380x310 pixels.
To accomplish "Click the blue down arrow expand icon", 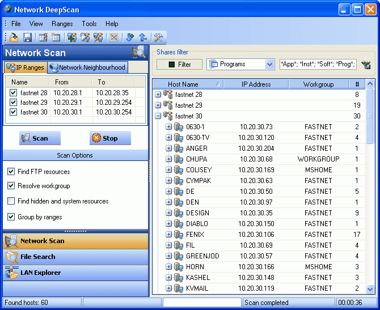I will (130, 37).
